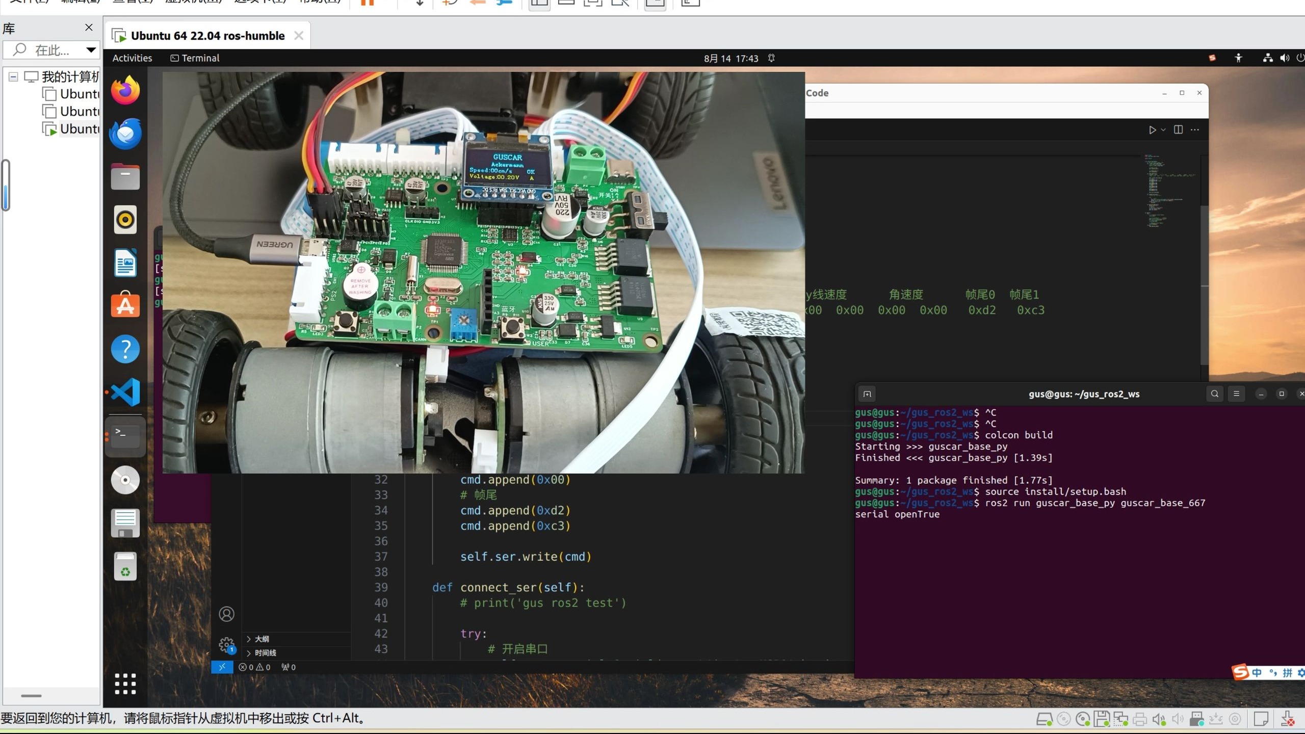The height and width of the screenshot is (734, 1305).
Task: Open the terminal hamburger menu
Action: coord(1236,394)
